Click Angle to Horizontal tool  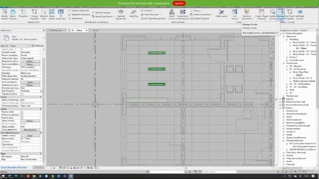[79, 10]
